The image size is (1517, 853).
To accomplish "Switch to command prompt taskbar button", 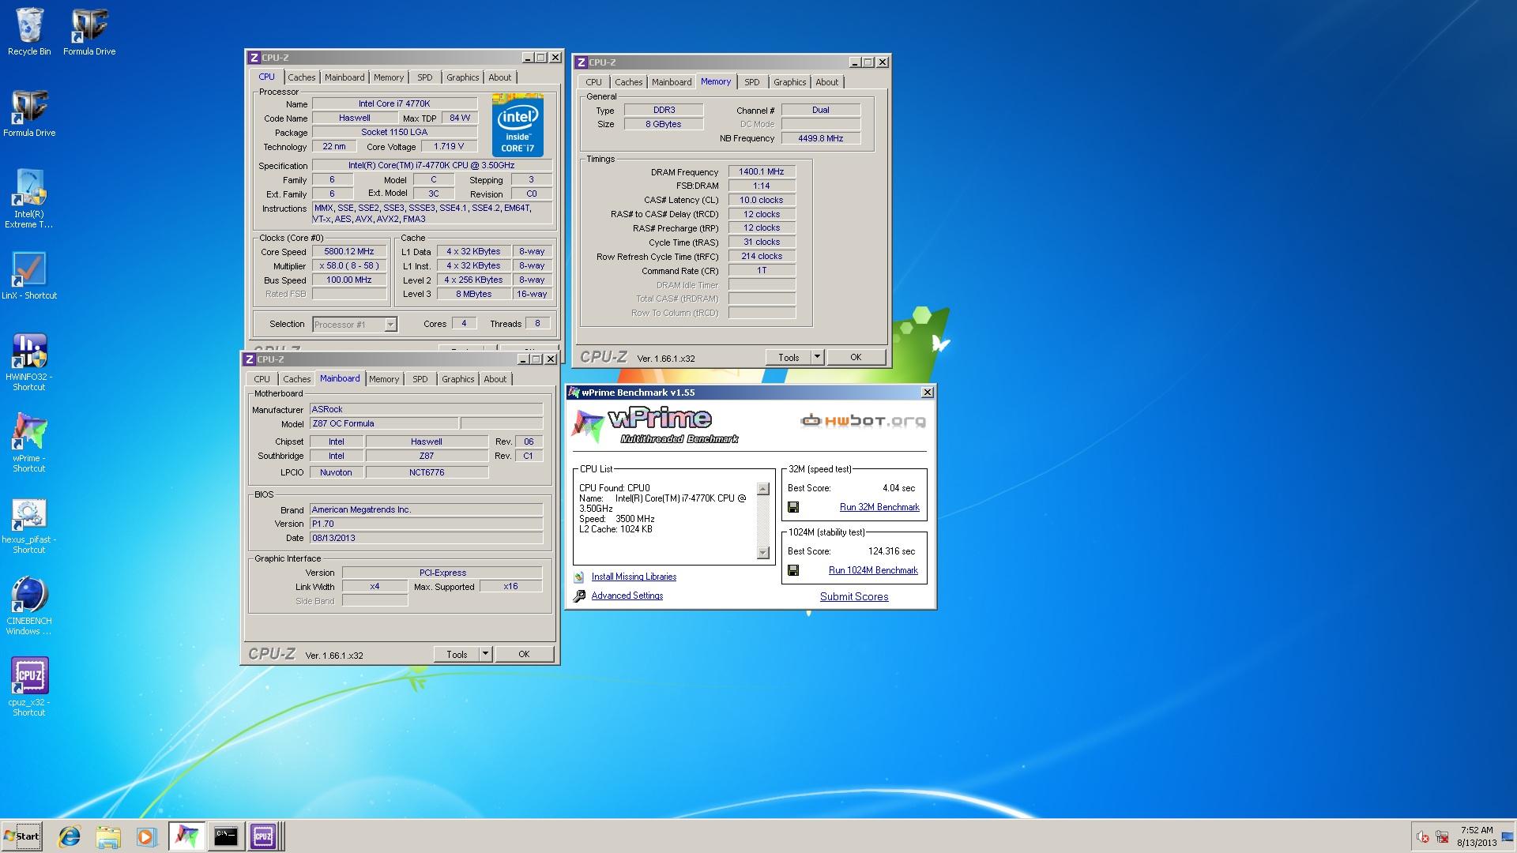I will [225, 836].
